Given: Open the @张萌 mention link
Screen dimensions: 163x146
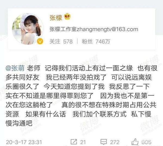Looking at the screenshot, I should (15, 68).
